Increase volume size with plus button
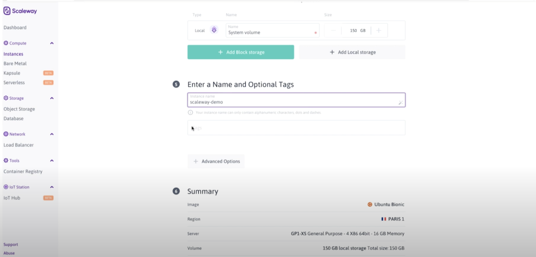 [379, 30]
